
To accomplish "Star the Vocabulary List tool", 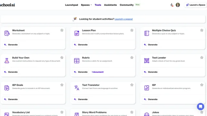I will coord(62,112).
